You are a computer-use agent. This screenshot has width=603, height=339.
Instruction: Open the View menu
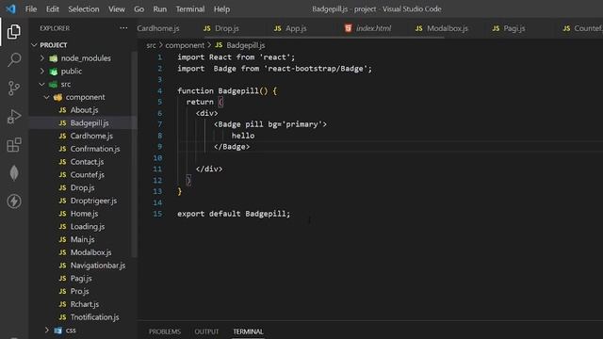[x=116, y=8]
